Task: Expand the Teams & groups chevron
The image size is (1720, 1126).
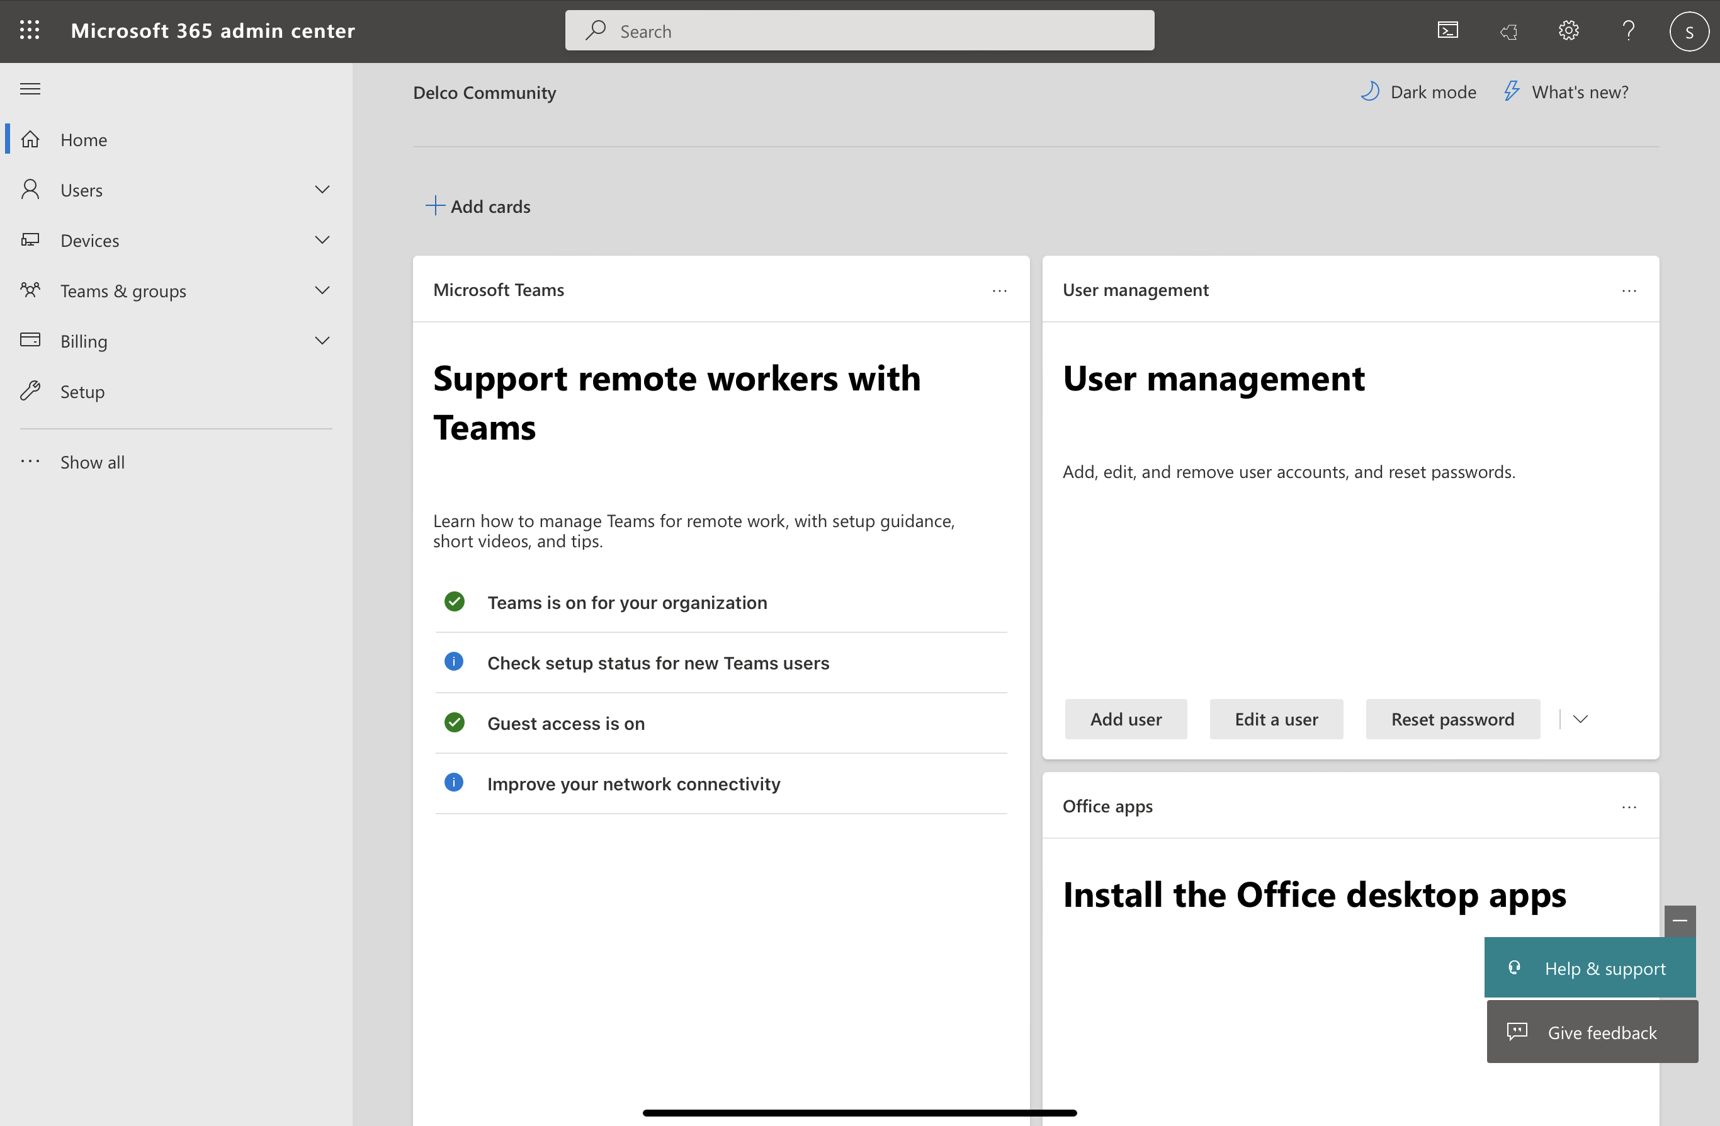Action: (322, 290)
